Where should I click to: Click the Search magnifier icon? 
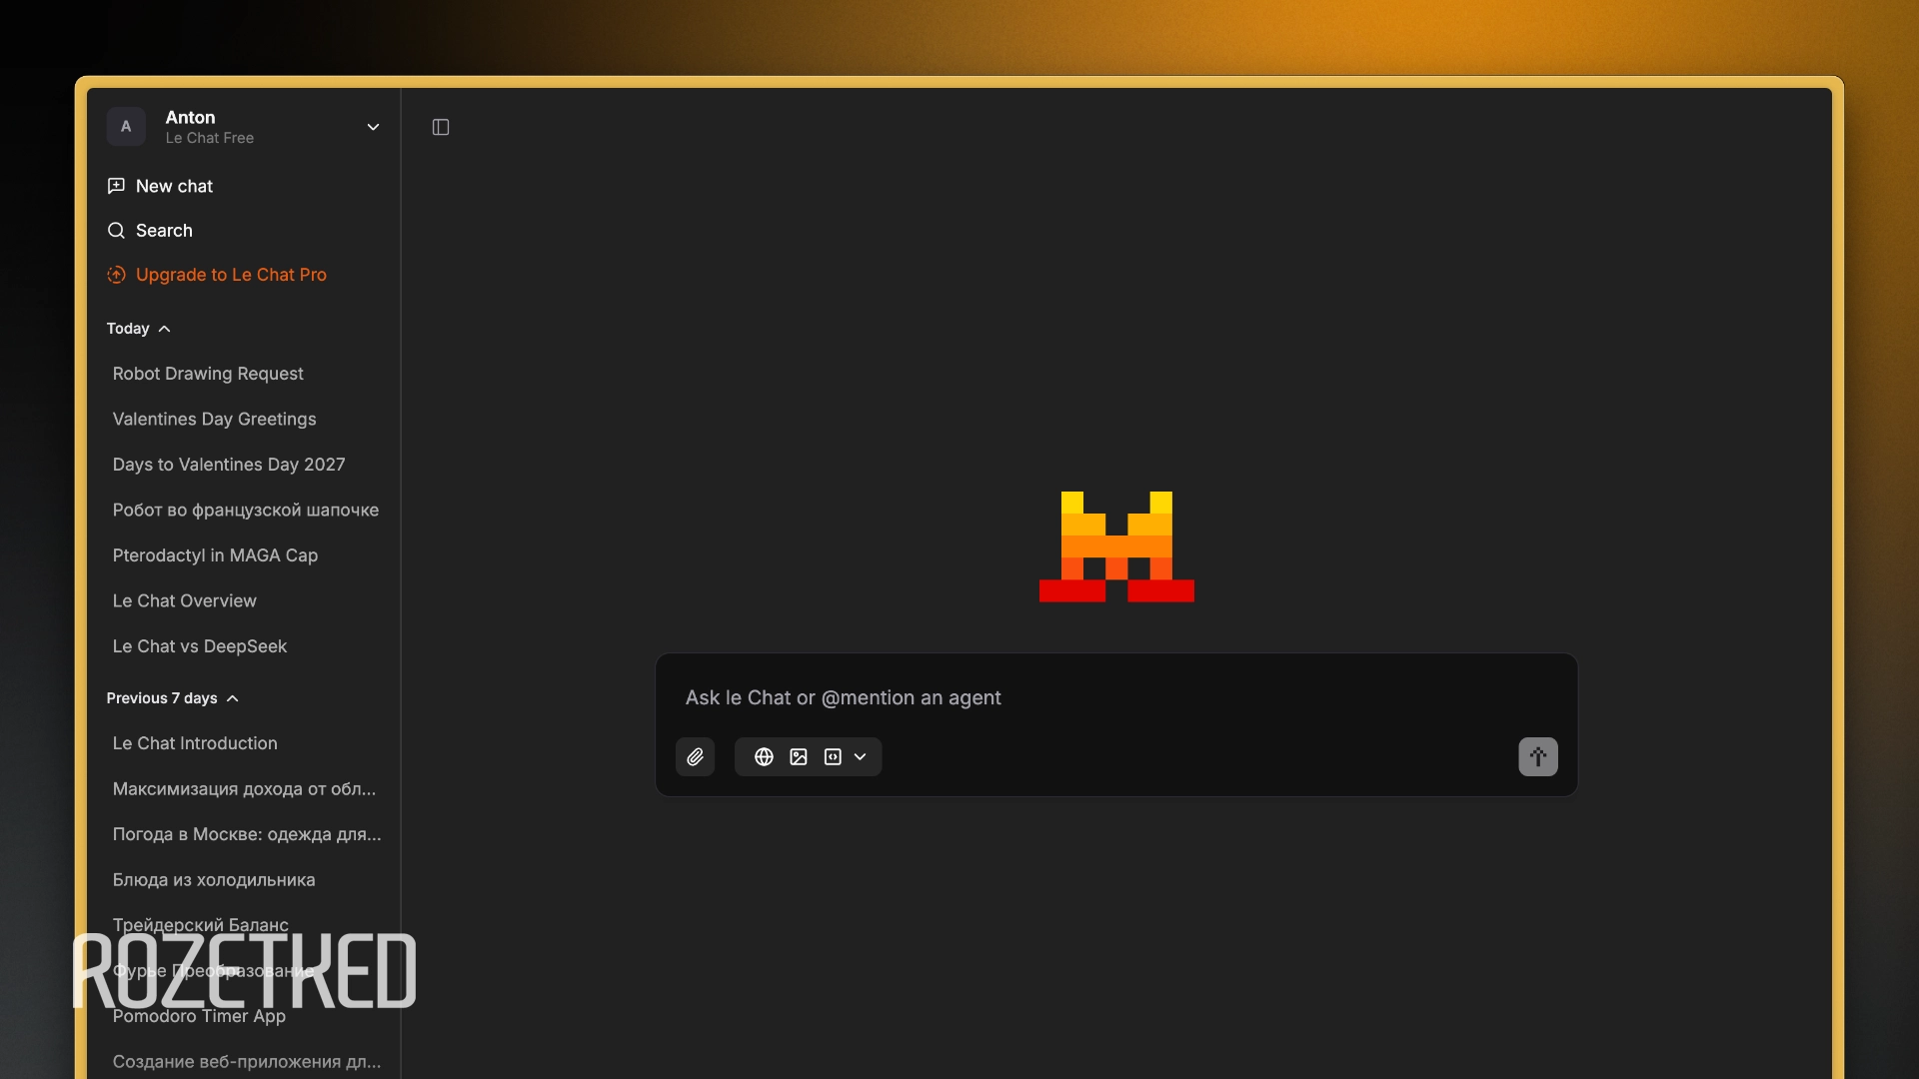point(116,230)
